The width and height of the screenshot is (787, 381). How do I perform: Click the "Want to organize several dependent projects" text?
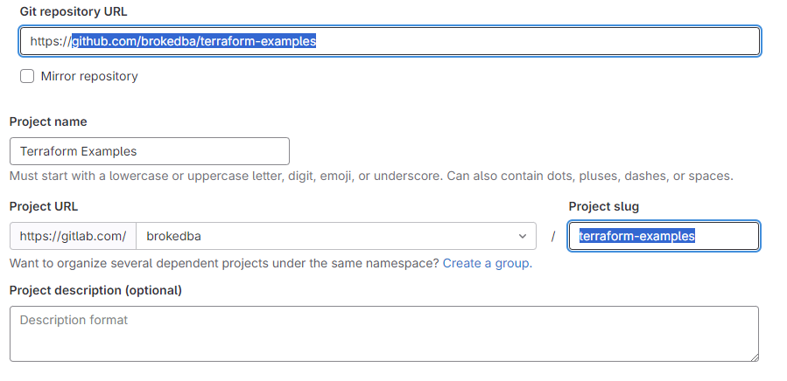(x=224, y=263)
